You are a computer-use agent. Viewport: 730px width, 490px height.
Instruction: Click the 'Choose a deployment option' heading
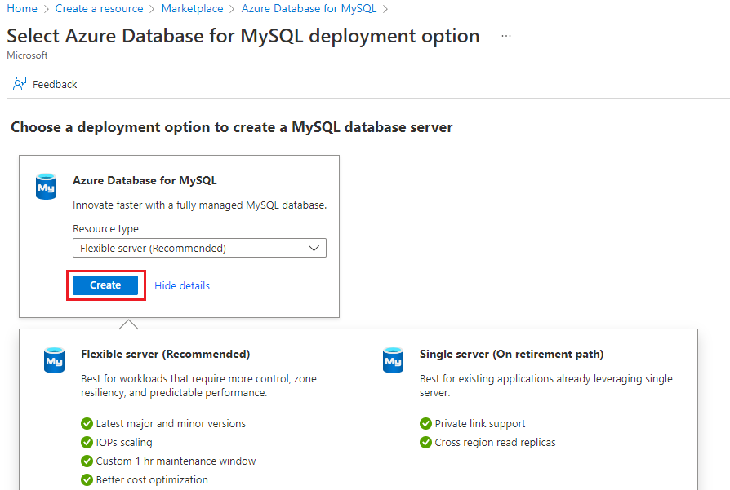[231, 127]
